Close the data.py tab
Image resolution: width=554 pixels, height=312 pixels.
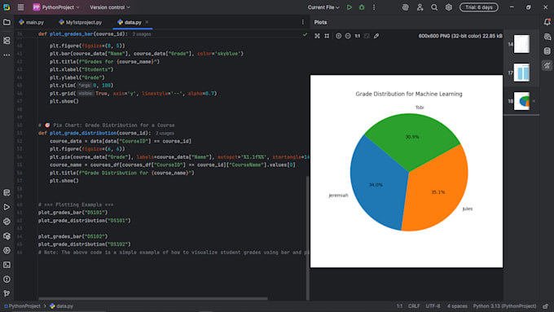pyautogui.click(x=147, y=22)
